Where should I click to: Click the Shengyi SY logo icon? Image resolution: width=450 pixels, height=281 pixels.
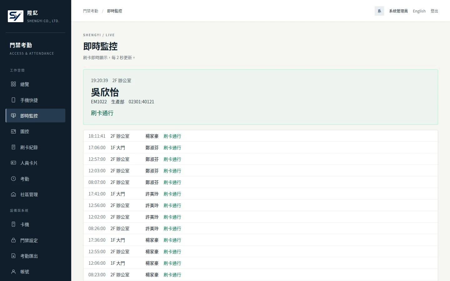(16, 16)
